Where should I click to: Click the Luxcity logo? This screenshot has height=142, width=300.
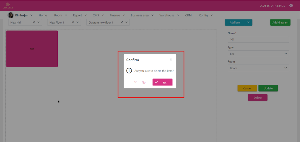click(x=8, y=5)
